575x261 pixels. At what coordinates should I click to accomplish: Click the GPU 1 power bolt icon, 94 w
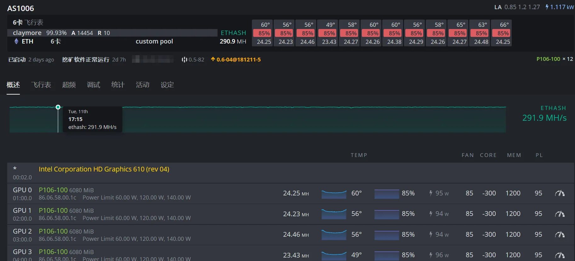click(x=431, y=214)
